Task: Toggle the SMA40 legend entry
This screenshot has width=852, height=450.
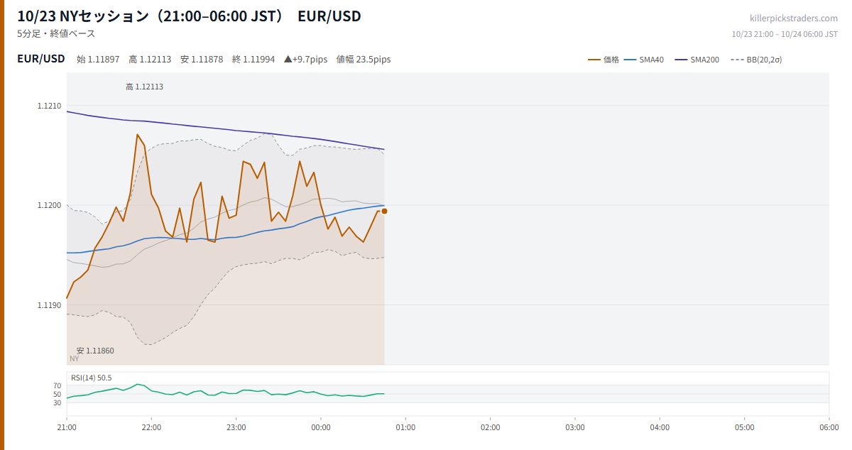Action: tap(643, 60)
